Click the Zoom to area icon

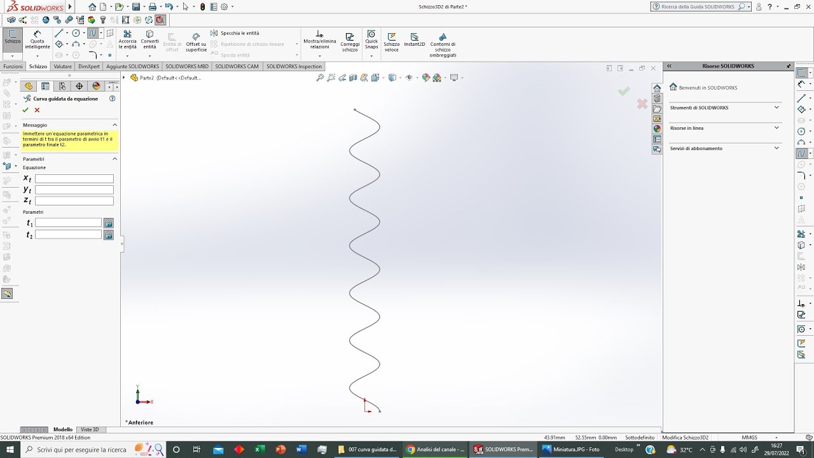(x=331, y=78)
